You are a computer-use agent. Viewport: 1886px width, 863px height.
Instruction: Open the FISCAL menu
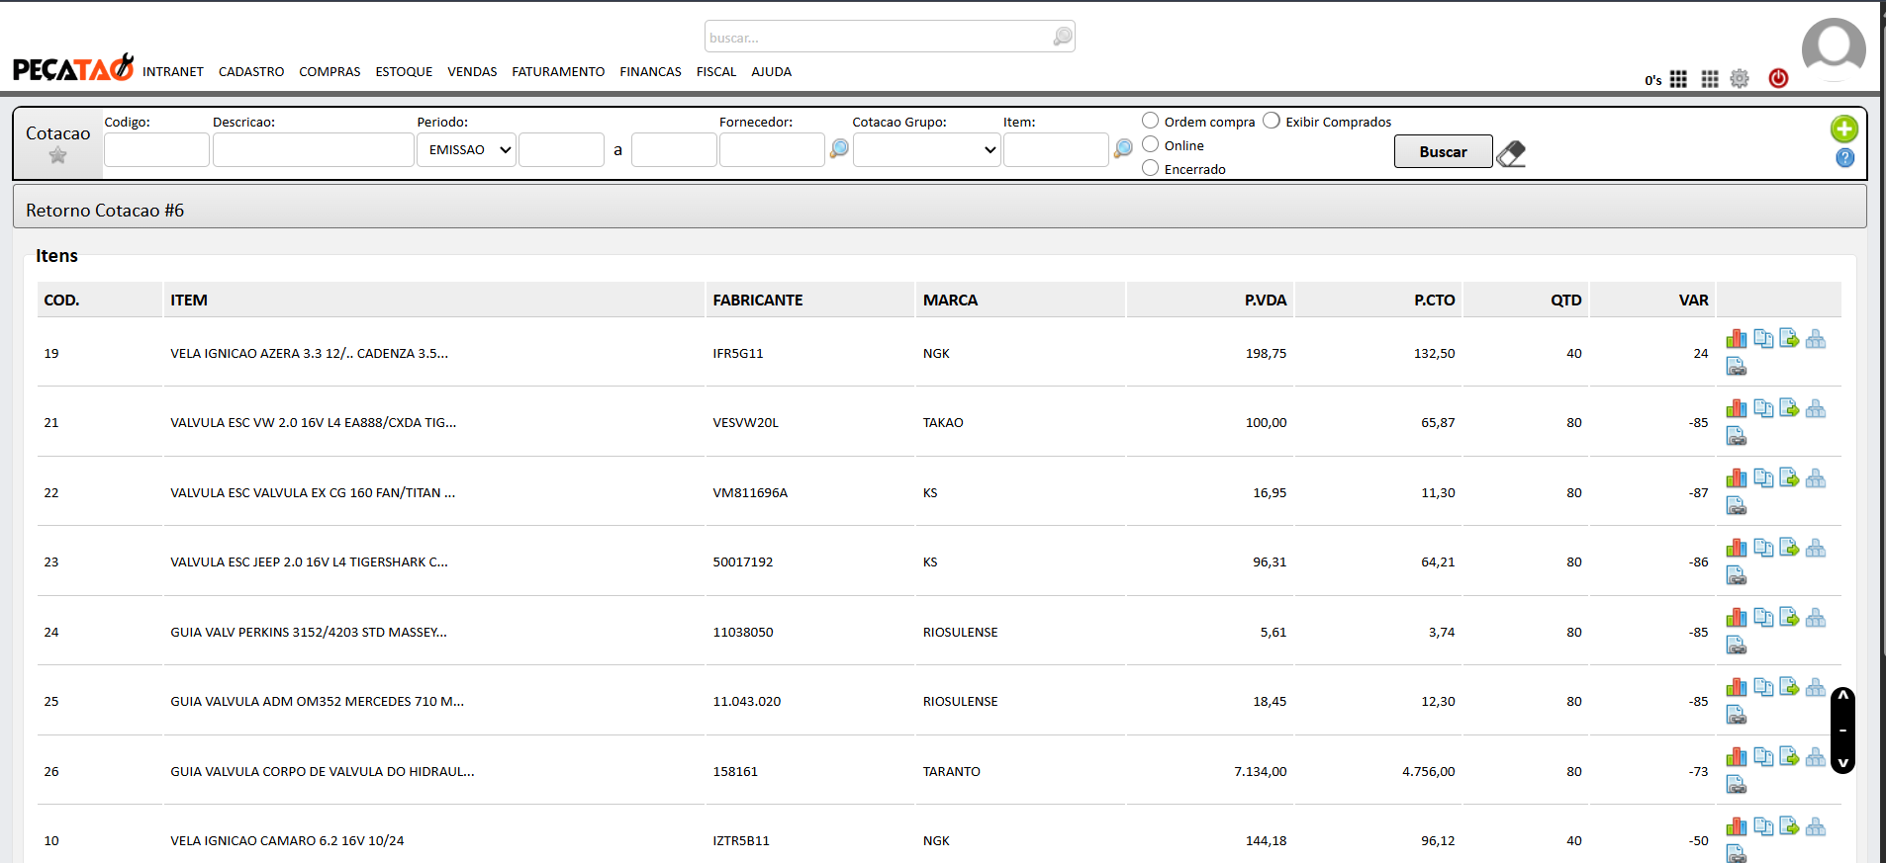(x=716, y=72)
